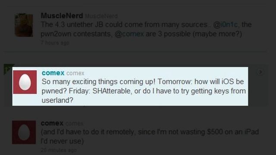
Task: Click gray comex handle in highlighted tweet
Action: tap(75, 73)
